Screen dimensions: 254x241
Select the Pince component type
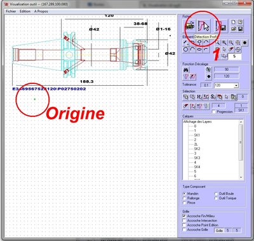(184, 203)
